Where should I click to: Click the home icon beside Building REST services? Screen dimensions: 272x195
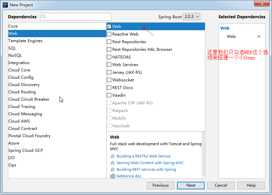(x=113, y=169)
